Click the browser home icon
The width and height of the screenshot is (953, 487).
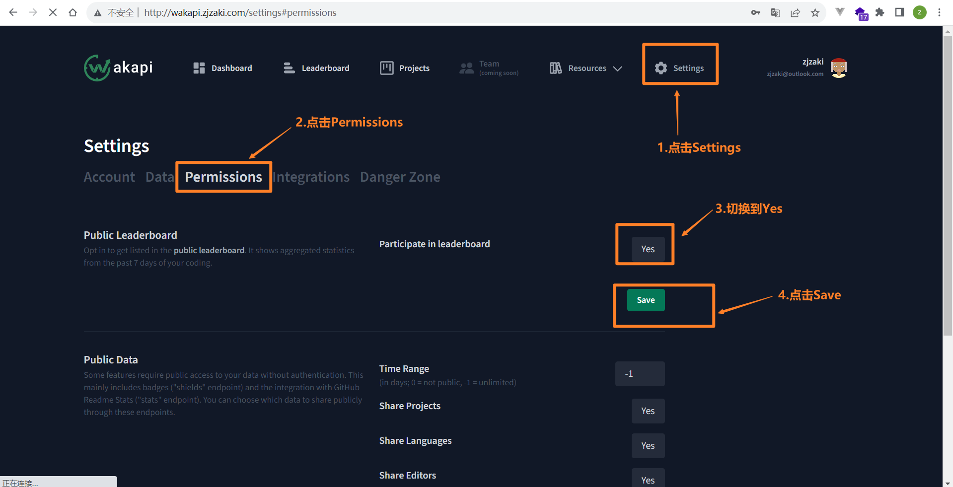(x=73, y=12)
